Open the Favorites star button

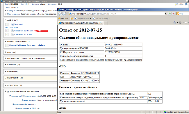pos(63,18)
